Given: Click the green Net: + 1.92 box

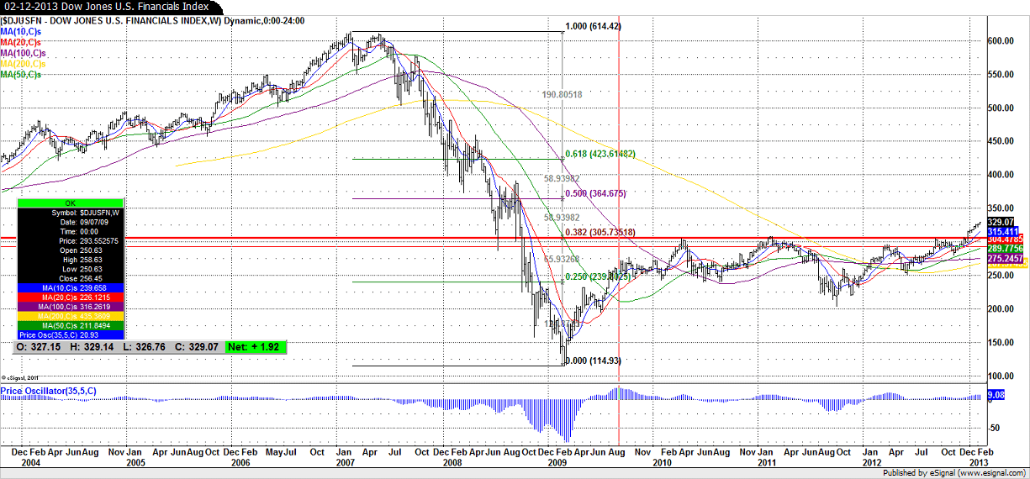Looking at the screenshot, I should [x=256, y=347].
